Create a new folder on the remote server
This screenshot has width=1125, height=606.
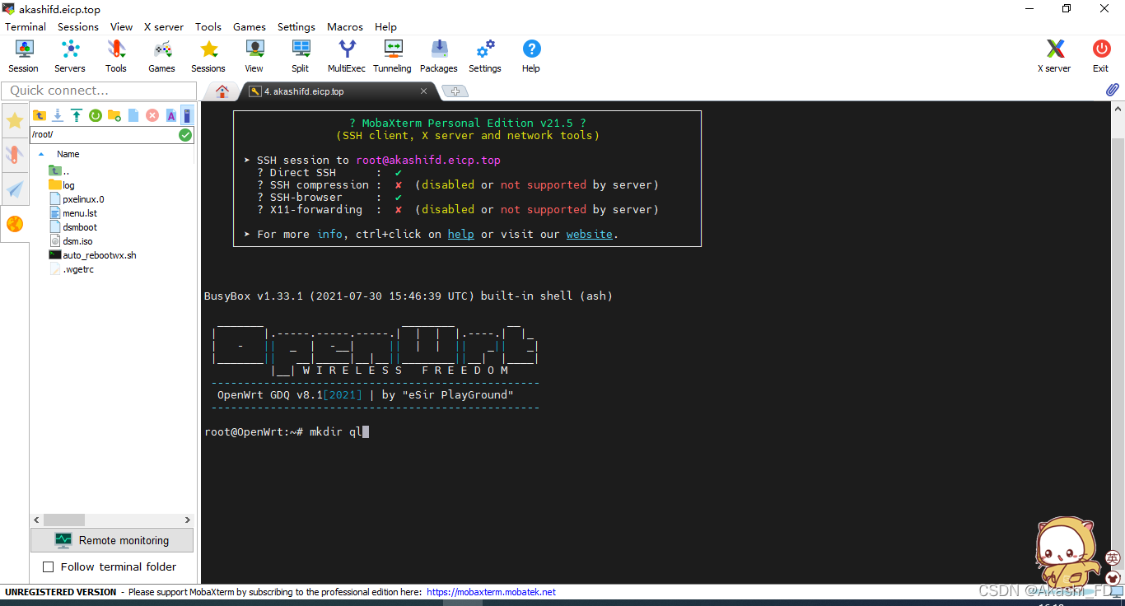point(114,115)
